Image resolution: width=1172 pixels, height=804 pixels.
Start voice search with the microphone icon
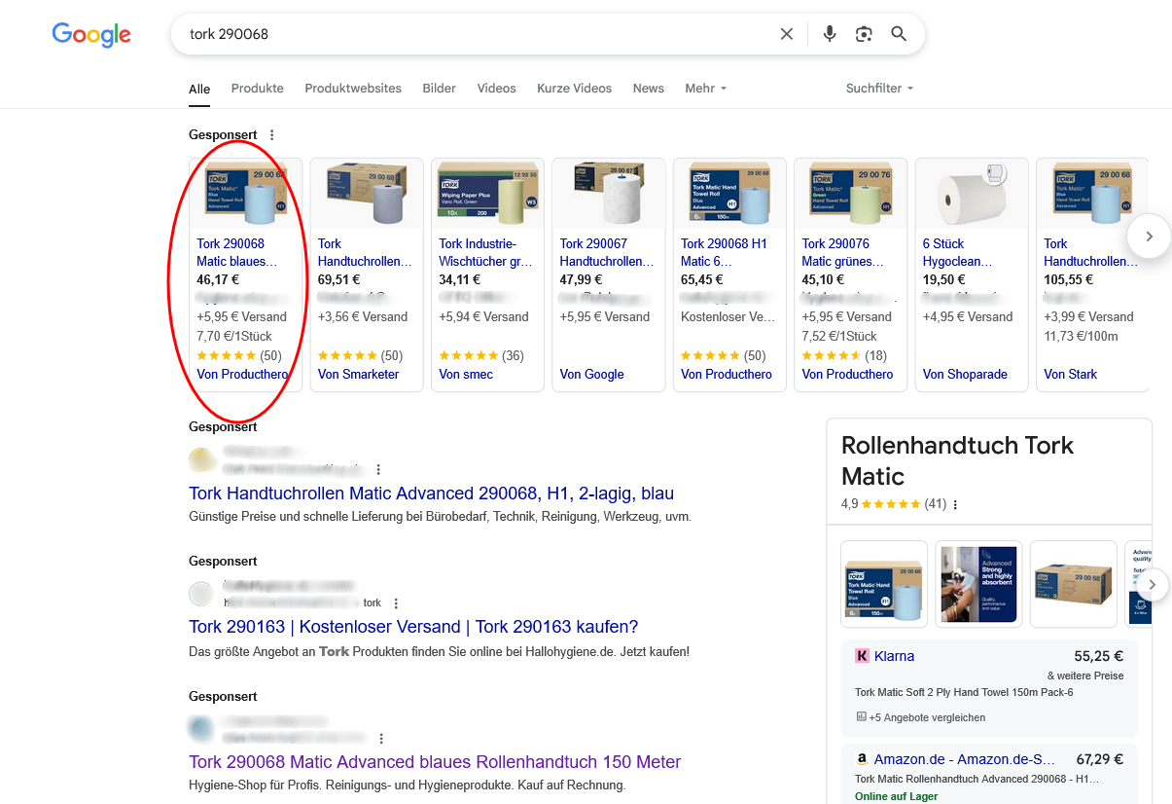[x=830, y=34]
